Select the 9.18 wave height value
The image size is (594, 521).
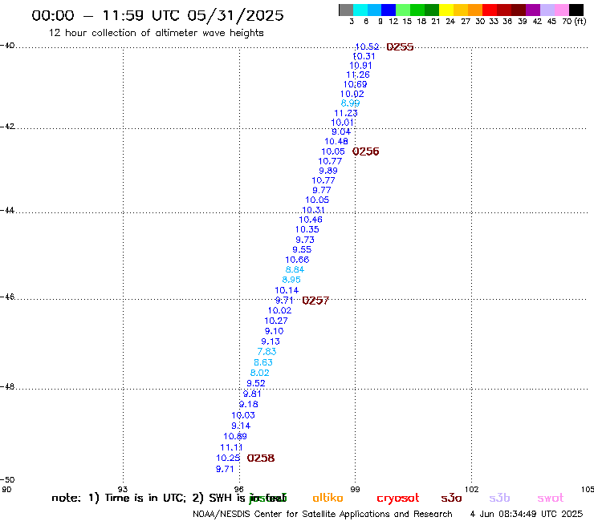tap(249, 405)
